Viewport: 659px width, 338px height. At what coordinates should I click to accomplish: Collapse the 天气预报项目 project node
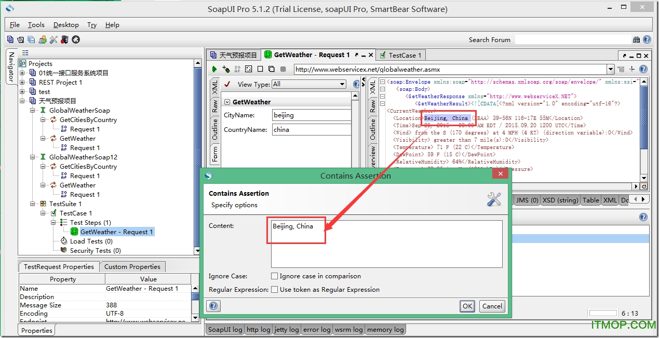point(22,101)
